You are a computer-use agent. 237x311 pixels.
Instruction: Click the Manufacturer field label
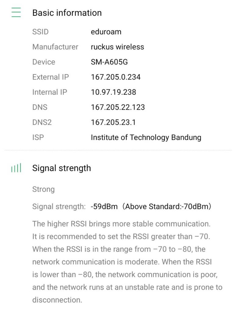55,47
